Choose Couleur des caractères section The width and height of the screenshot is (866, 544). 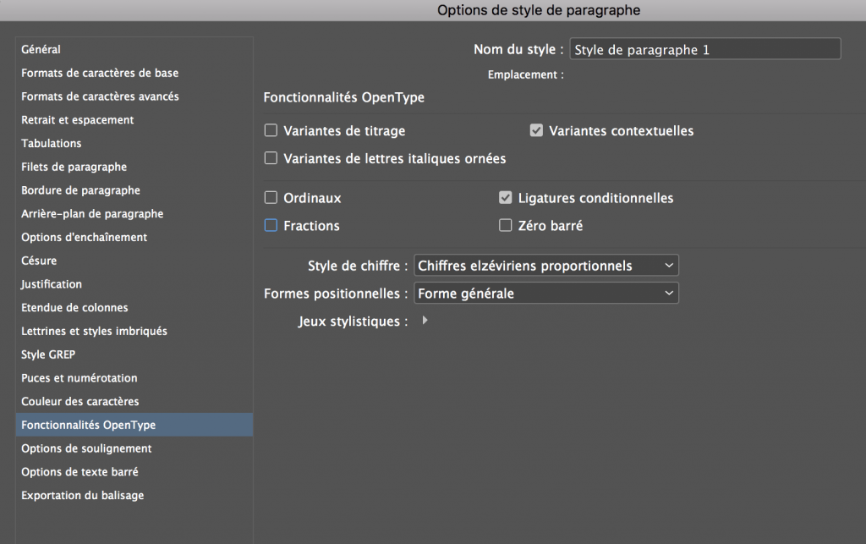80,401
